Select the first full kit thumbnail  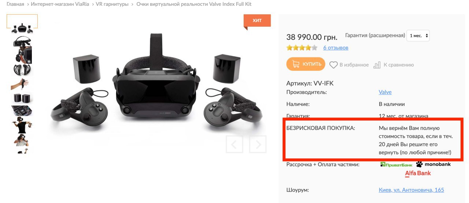coord(22,24)
